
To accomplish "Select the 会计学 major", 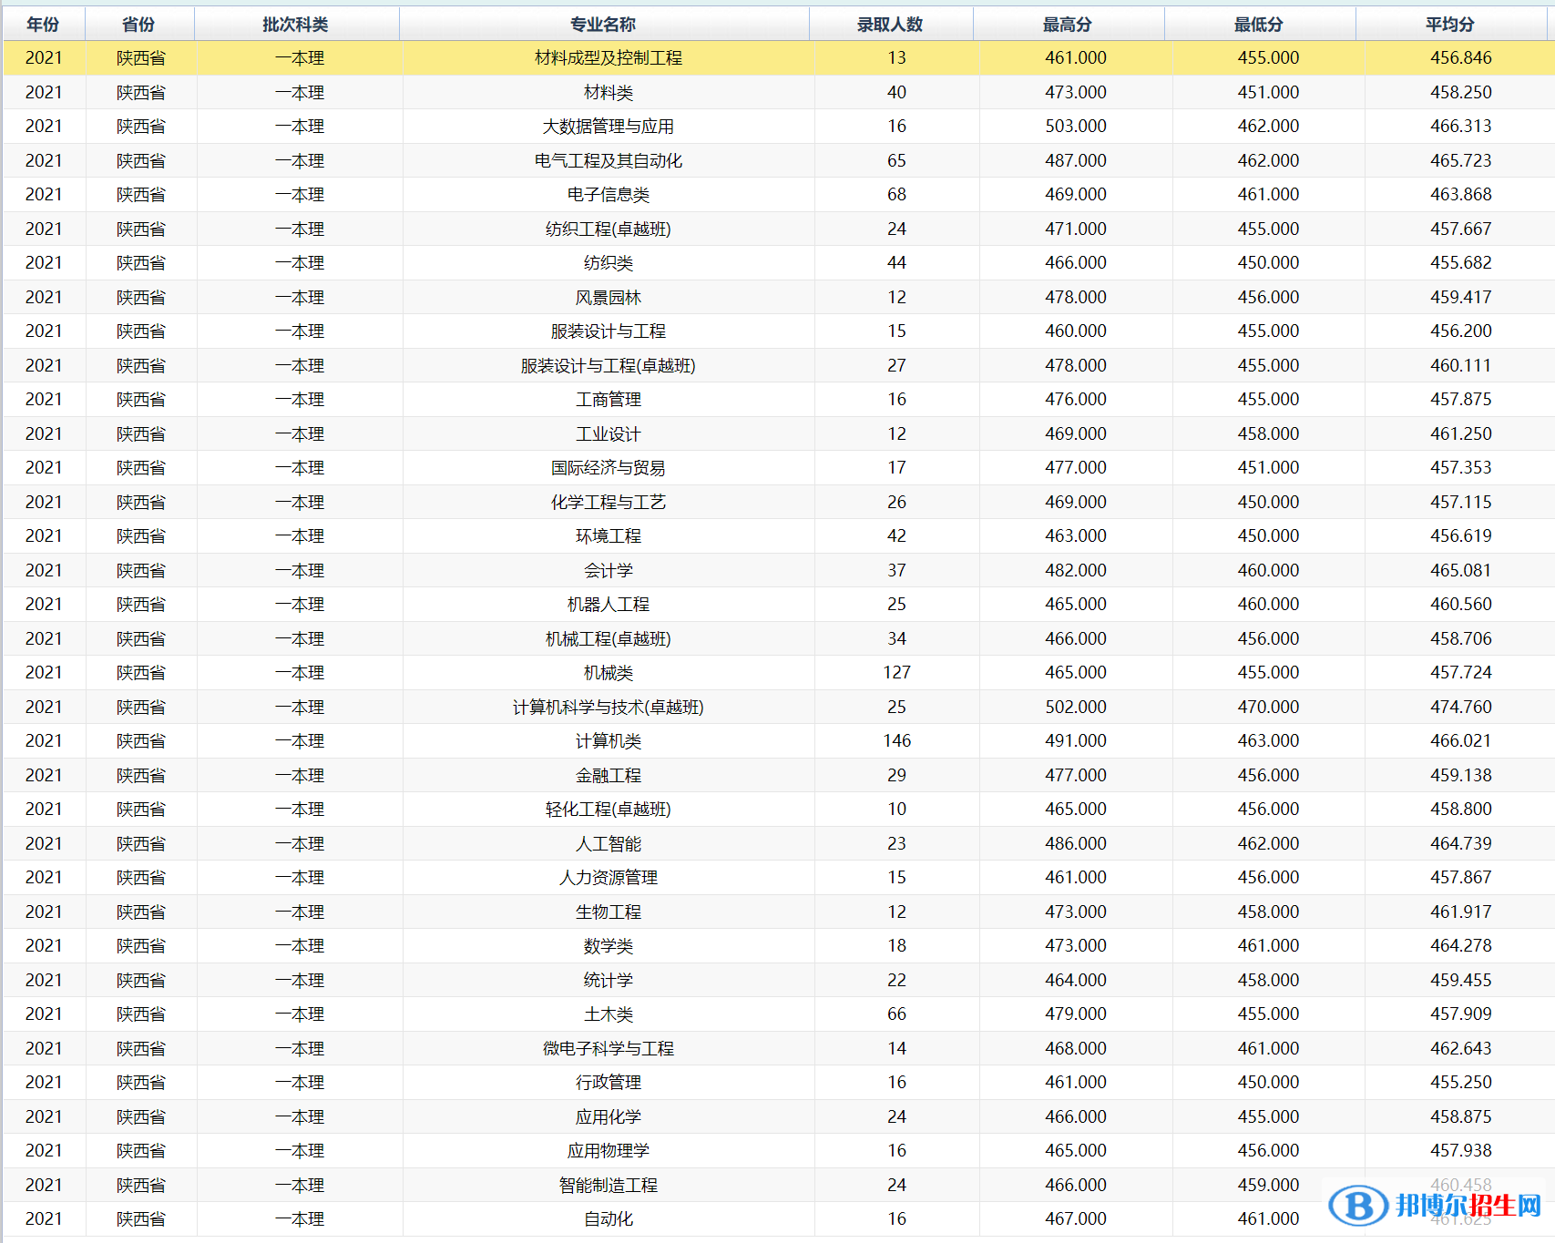I will pyautogui.click(x=609, y=570).
